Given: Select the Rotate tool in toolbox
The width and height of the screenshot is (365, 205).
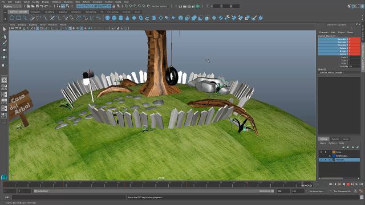Looking at the screenshot, I should 4,57.
